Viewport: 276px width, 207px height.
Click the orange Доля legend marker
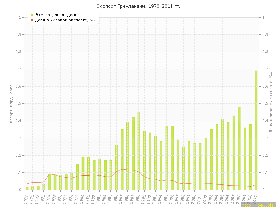(32, 20)
